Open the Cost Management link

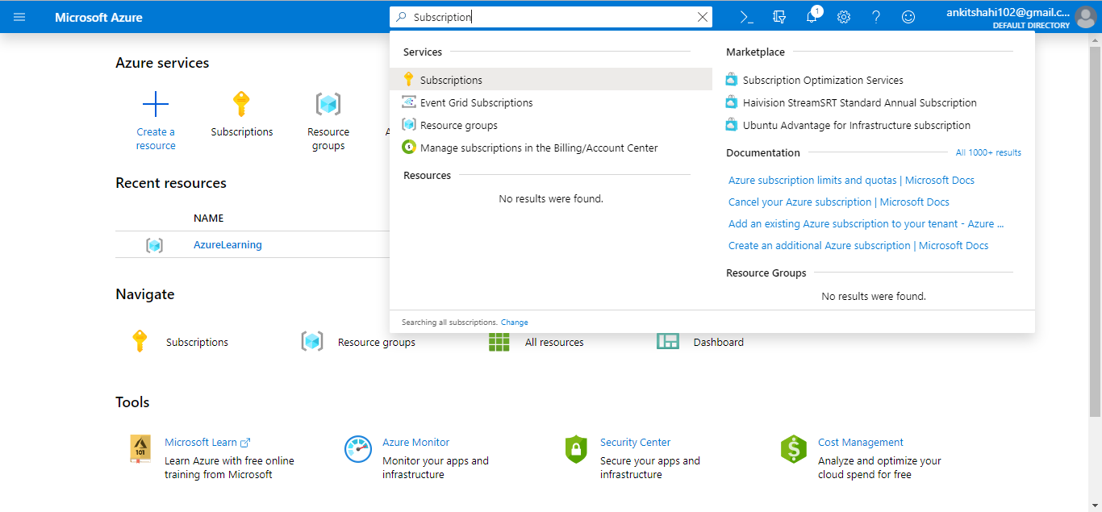(861, 443)
